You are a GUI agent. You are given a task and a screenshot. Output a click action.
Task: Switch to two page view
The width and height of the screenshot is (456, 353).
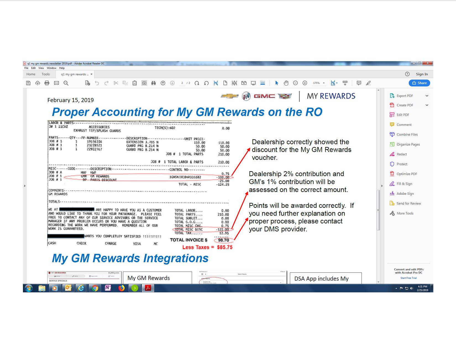coord(244,83)
